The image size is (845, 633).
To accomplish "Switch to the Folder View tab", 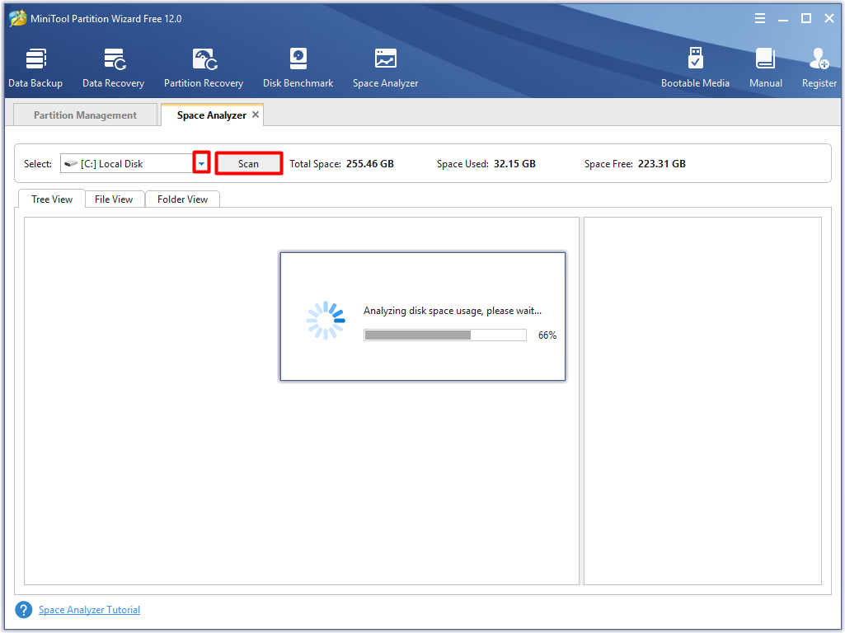I will pos(182,199).
